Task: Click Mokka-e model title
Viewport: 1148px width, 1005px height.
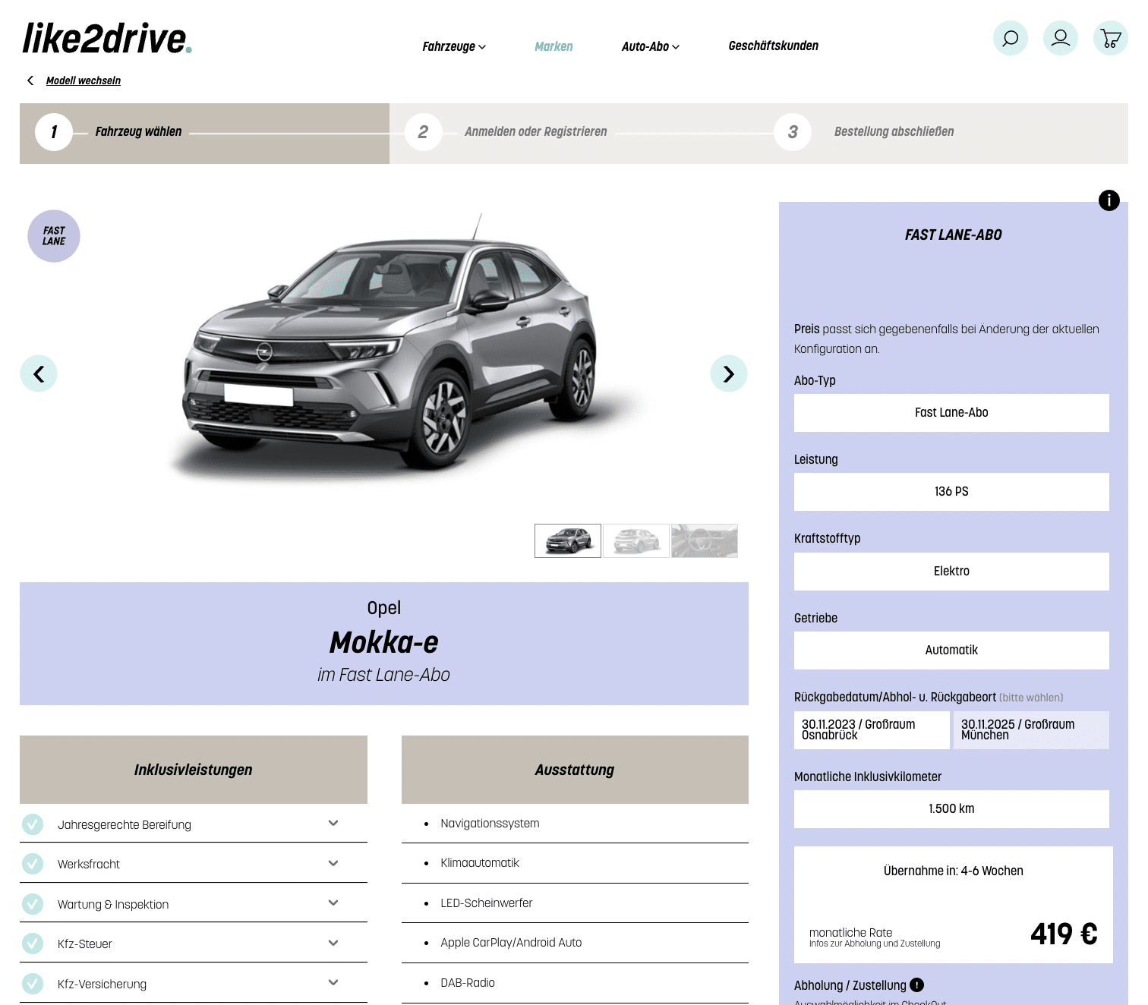Action: click(384, 643)
